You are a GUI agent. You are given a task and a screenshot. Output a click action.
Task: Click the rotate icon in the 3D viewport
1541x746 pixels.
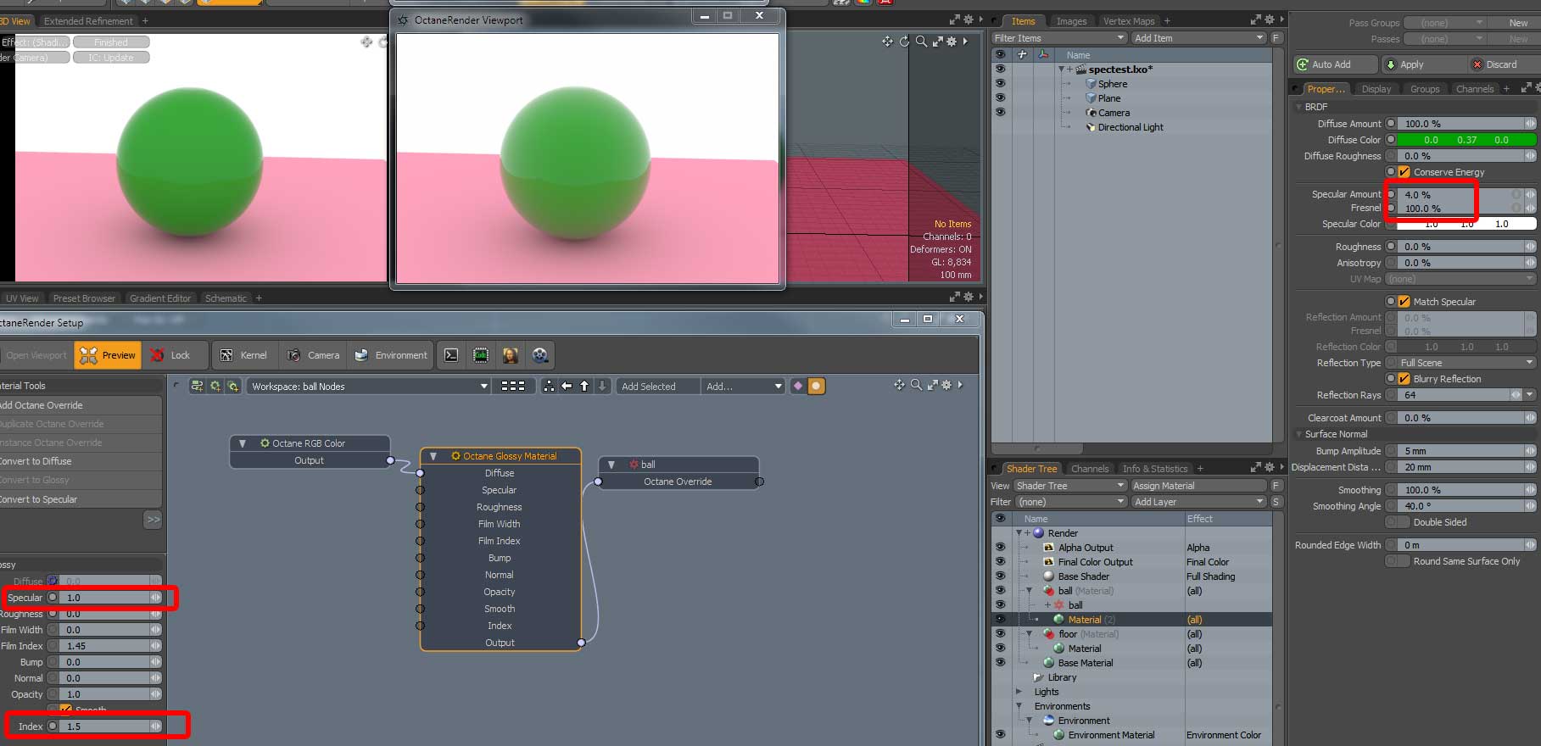tap(904, 42)
